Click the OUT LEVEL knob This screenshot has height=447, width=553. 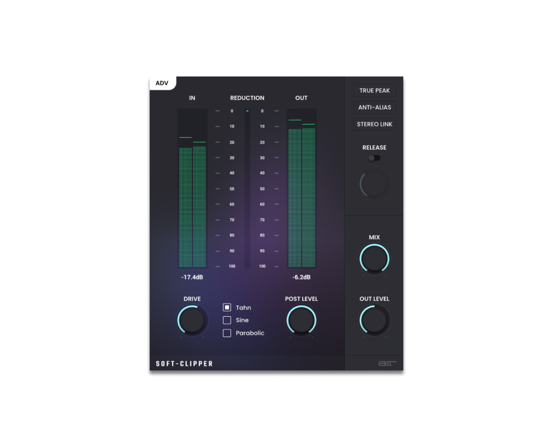pos(374,320)
